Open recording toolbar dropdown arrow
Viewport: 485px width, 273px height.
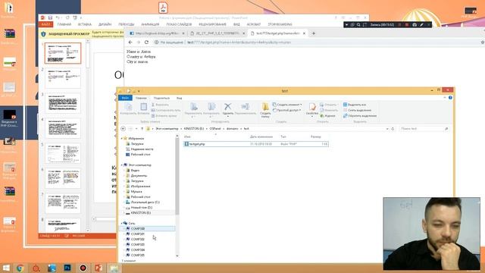click(x=347, y=24)
